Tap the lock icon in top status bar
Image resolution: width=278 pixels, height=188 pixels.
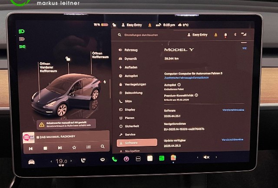pos(114,25)
